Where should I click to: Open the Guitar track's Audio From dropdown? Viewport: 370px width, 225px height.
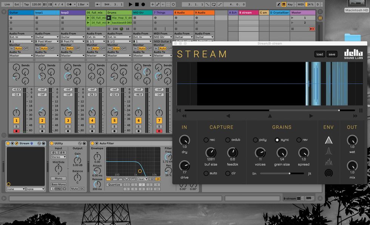pyautogui.click(x=21, y=37)
